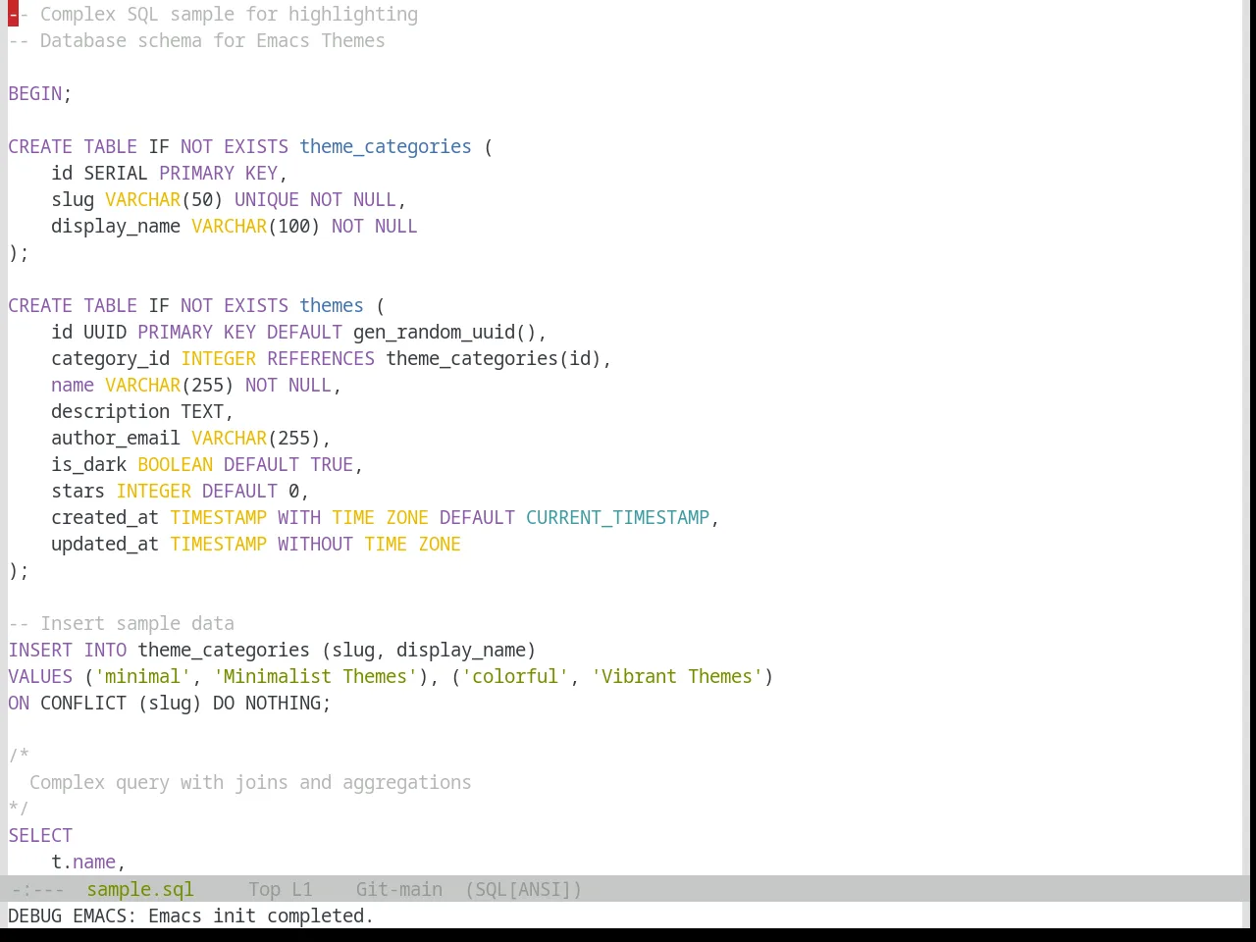Click the REFERENCES keyword
1256x942 pixels.
click(x=321, y=358)
